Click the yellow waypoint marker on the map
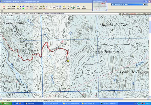 coord(68,61)
